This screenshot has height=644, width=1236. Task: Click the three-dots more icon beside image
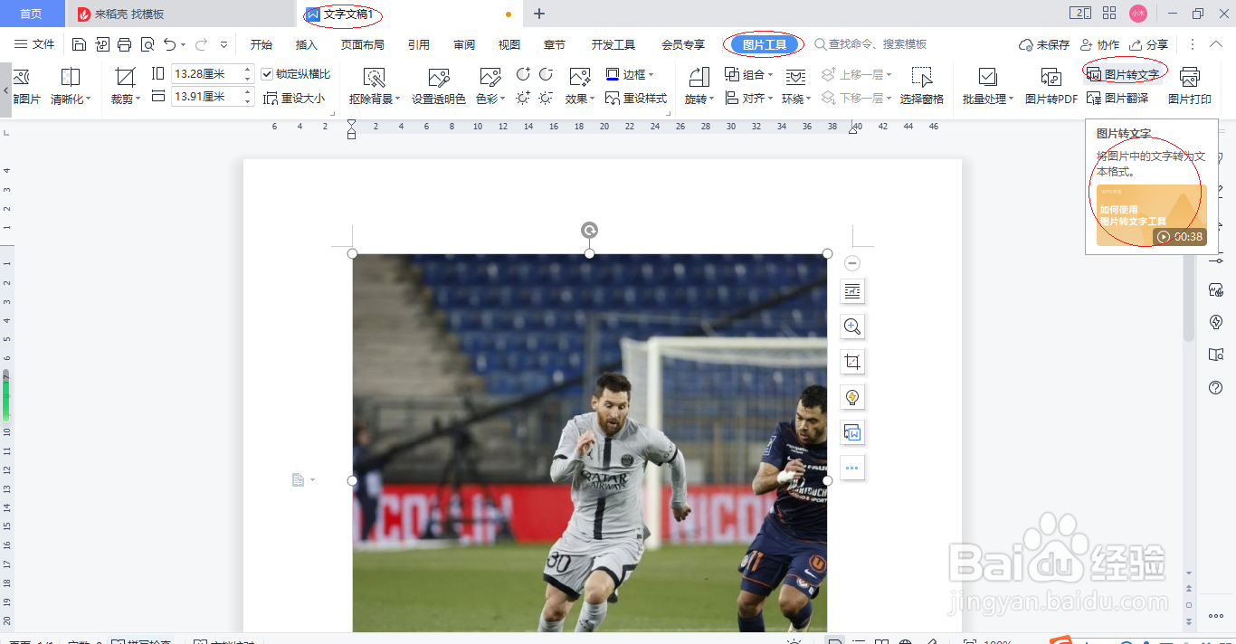pyautogui.click(x=852, y=468)
